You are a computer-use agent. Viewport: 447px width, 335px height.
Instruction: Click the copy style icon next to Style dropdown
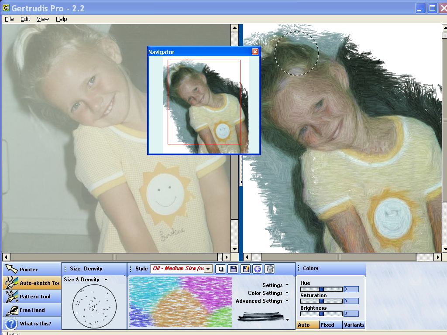(221, 269)
